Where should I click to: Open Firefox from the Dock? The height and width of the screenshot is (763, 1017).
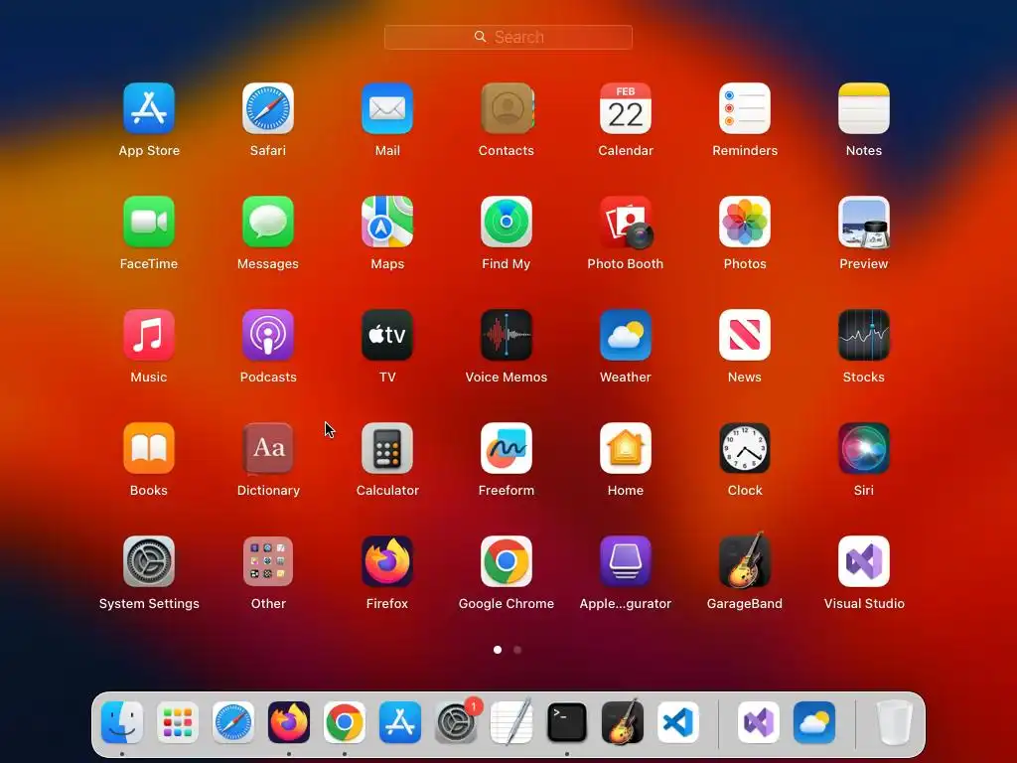pyautogui.click(x=289, y=722)
